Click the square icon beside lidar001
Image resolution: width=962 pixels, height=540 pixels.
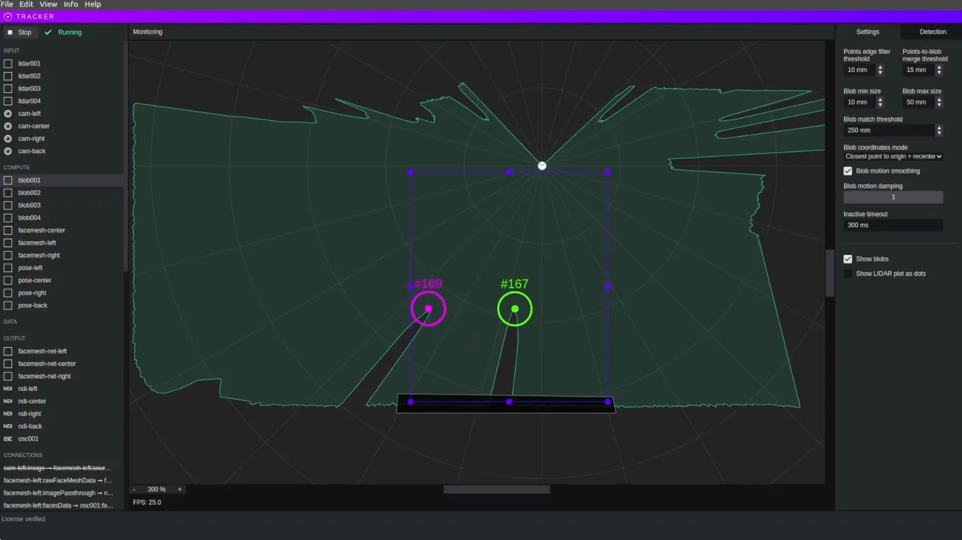8,63
